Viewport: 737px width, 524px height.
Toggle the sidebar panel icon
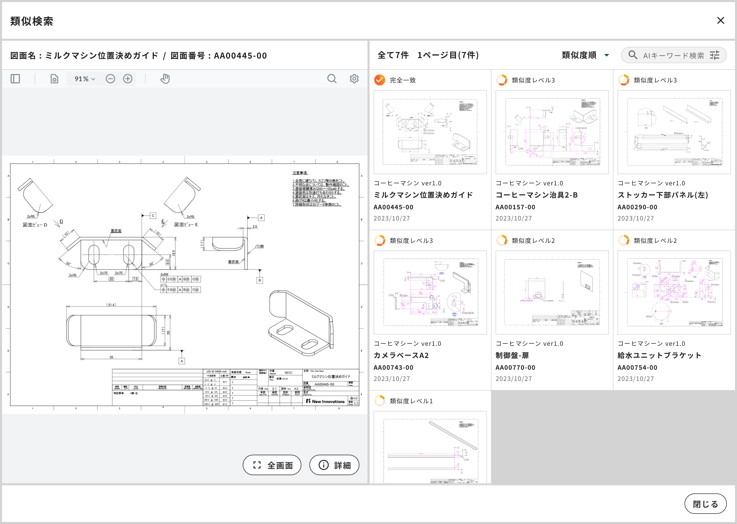tap(15, 79)
